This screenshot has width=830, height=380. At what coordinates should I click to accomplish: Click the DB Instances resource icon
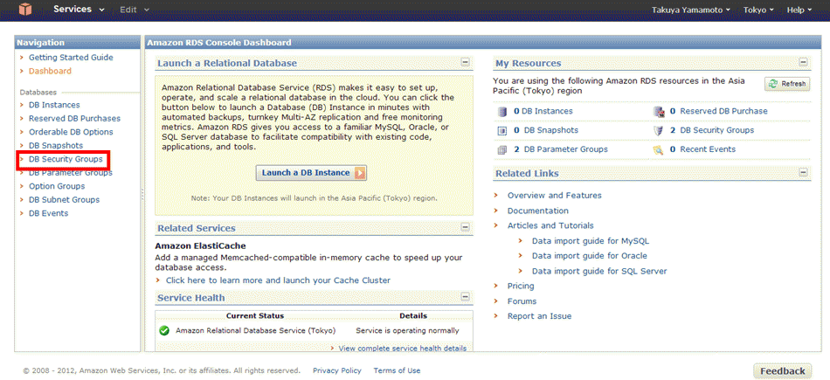pos(502,111)
